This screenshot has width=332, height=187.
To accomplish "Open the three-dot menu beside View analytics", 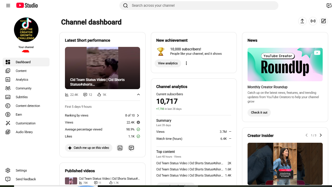I will pos(186,63).
